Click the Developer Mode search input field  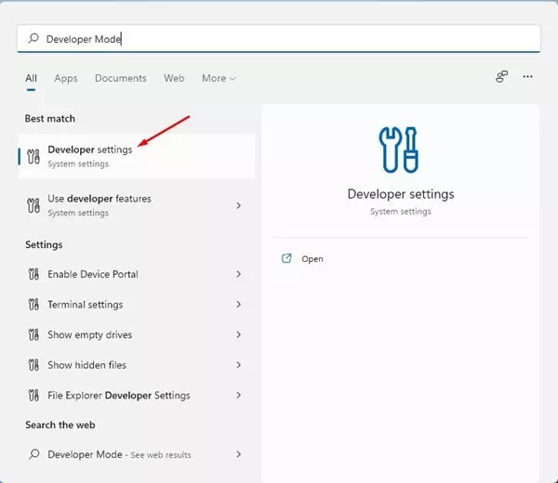pos(279,39)
